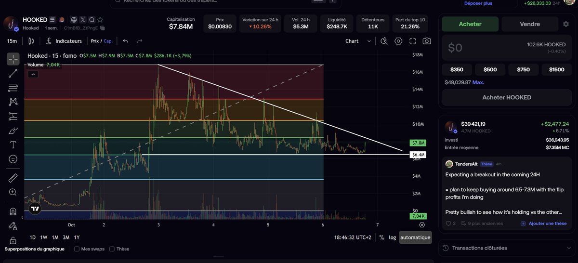
Task: Select the crosshair cursor tool
Action: [13, 59]
